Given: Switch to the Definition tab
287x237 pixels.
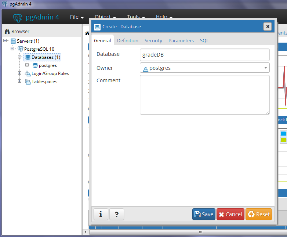Looking at the screenshot, I should tap(128, 40).
